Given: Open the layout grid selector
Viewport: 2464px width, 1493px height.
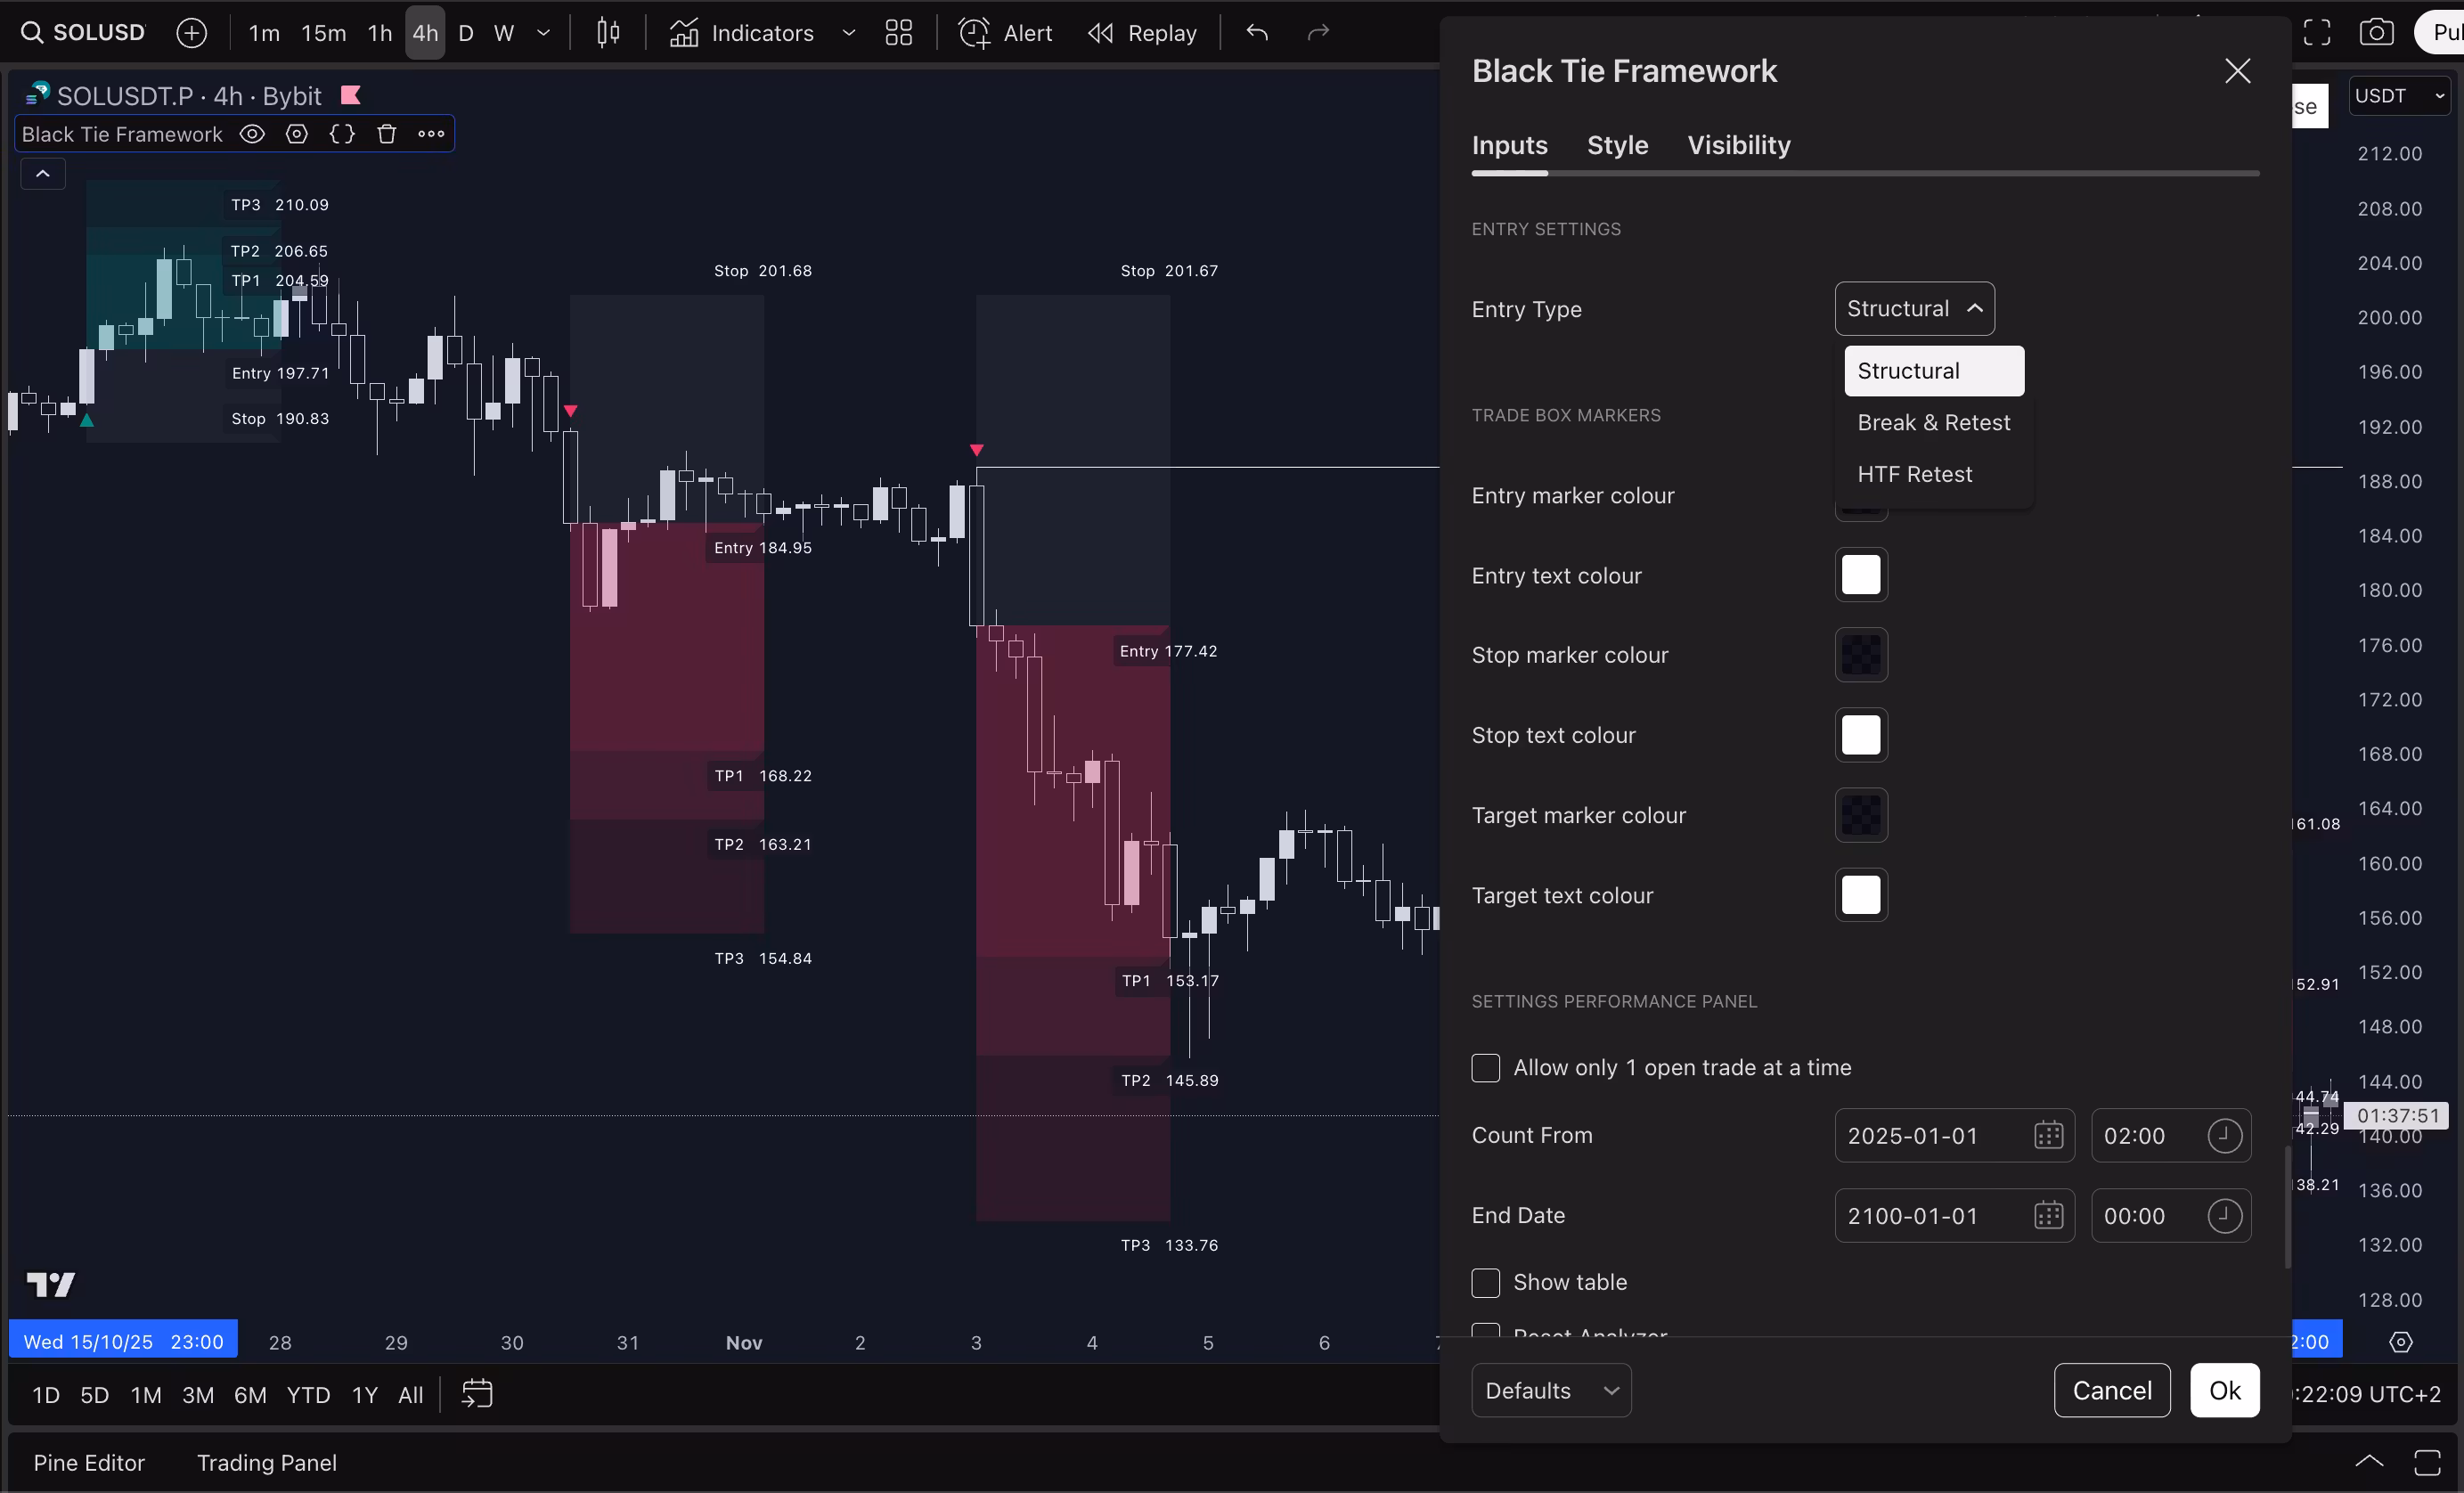Looking at the screenshot, I should pyautogui.click(x=898, y=33).
